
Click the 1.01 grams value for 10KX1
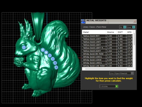click(x=109, y=57)
